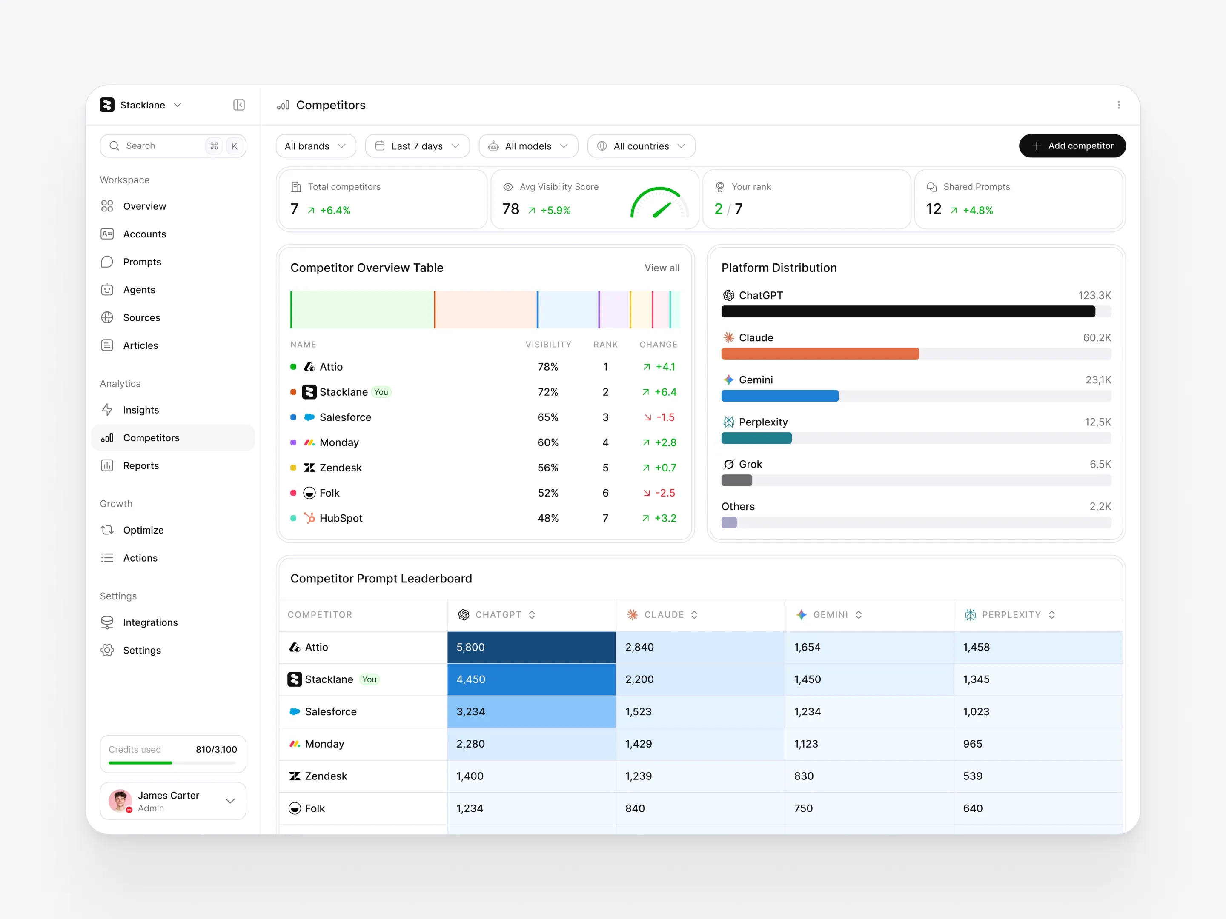Click the Monday row in Prompt Leaderboard
This screenshot has height=919, width=1226.
(x=701, y=744)
